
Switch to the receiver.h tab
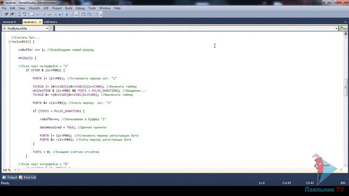[9, 22]
